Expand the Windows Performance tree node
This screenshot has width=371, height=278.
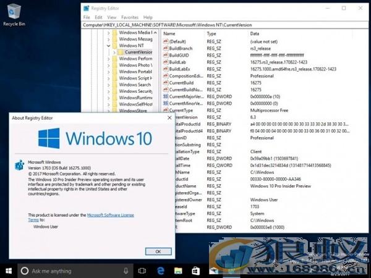coord(108,59)
